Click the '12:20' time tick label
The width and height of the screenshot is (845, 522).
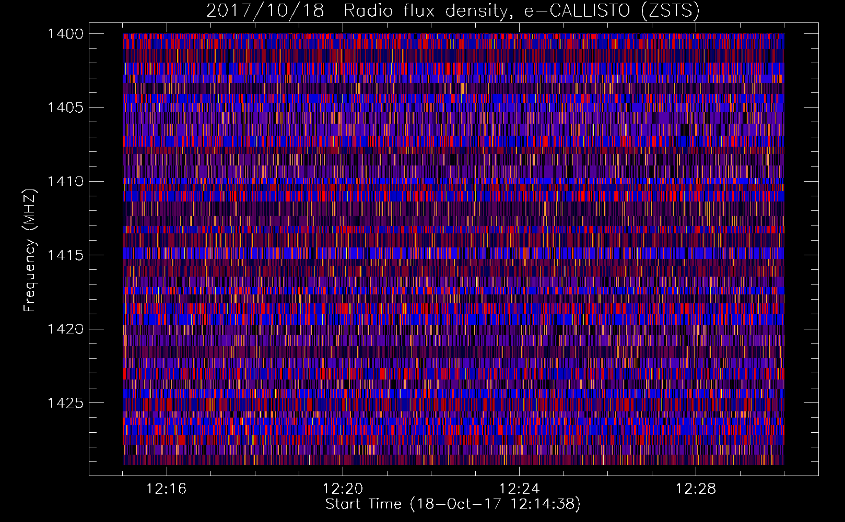pos(343,489)
